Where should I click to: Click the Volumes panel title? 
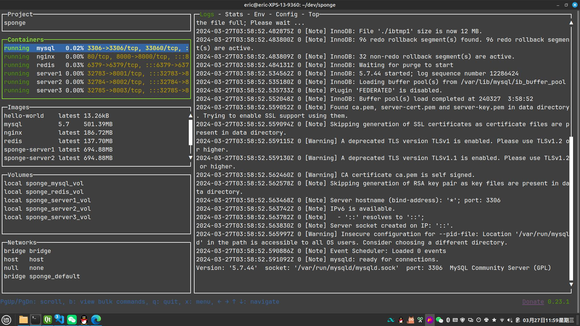click(20, 175)
